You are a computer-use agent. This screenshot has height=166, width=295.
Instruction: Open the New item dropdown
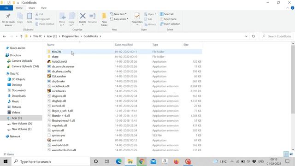pos(118,14)
